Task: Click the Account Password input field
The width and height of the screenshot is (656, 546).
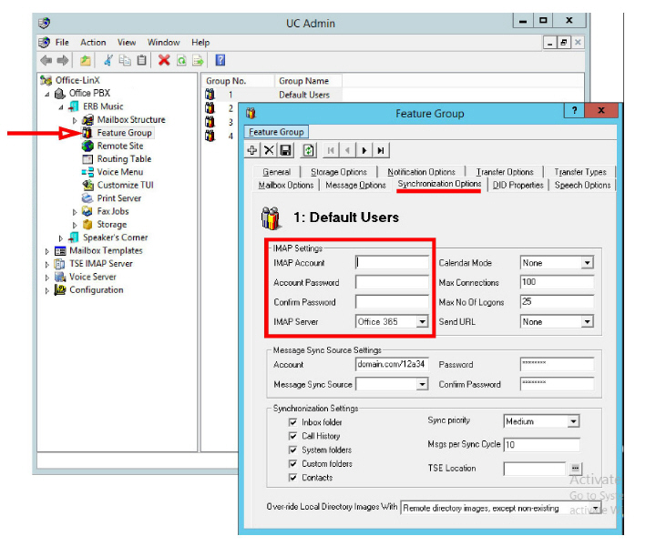Action: 392,282
